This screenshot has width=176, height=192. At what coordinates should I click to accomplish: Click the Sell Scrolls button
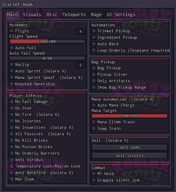(x=129, y=156)
